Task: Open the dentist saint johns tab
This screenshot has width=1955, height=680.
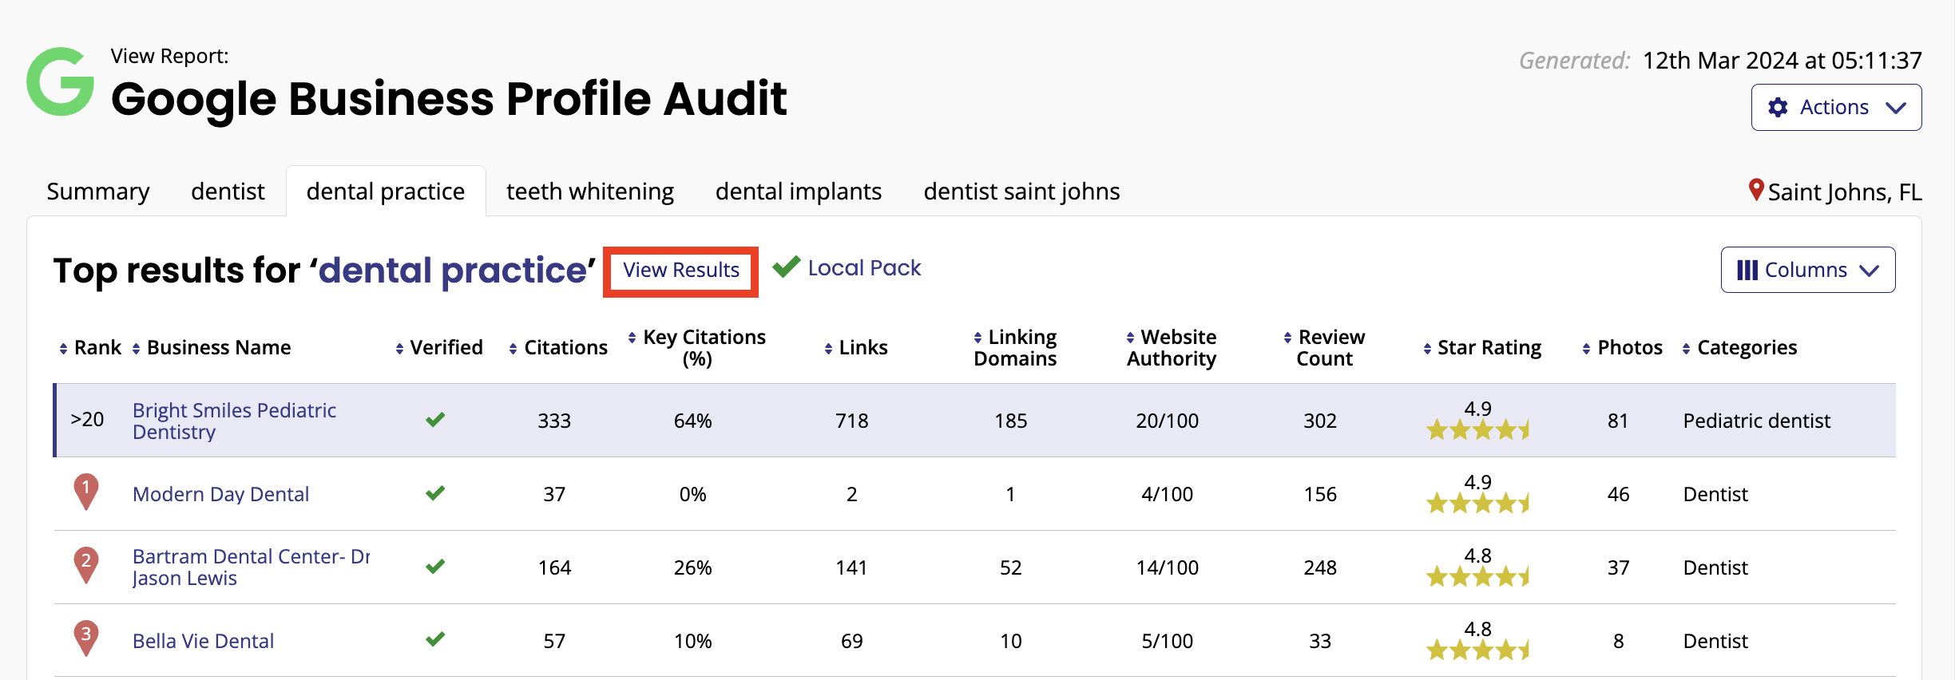Action: click(1021, 192)
